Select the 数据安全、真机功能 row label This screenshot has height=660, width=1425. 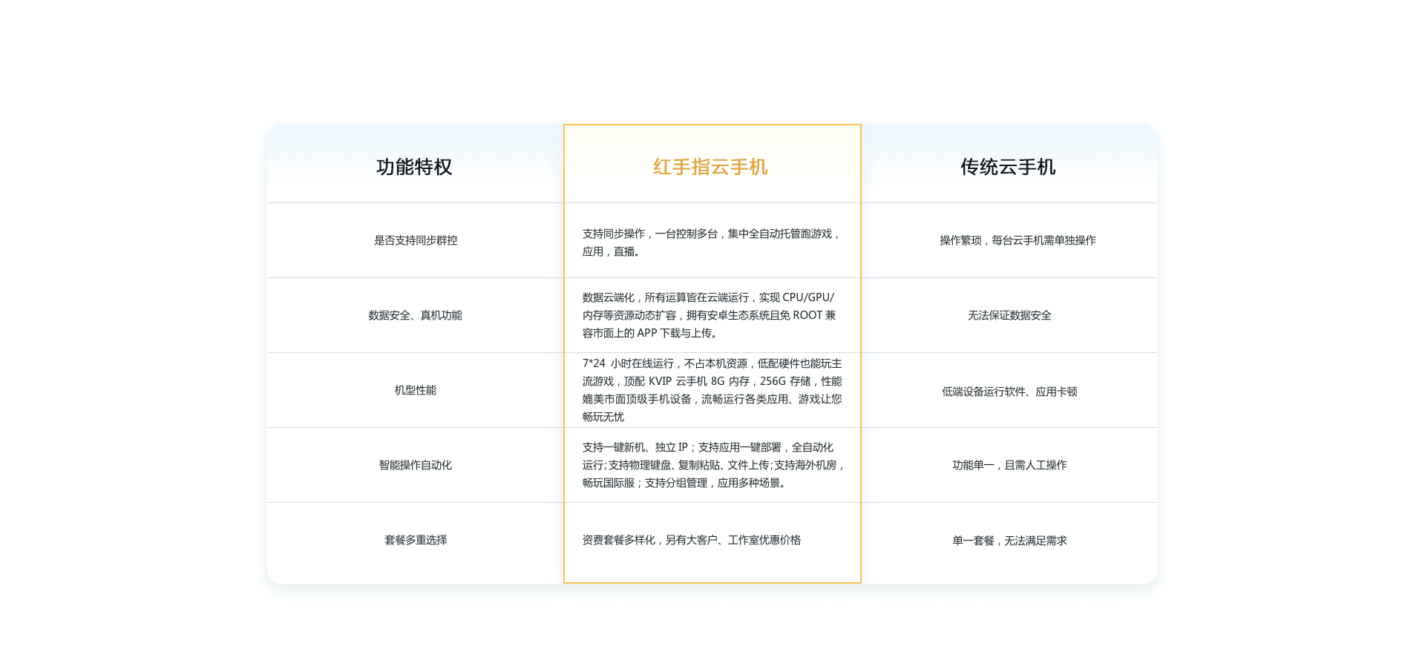click(x=416, y=315)
